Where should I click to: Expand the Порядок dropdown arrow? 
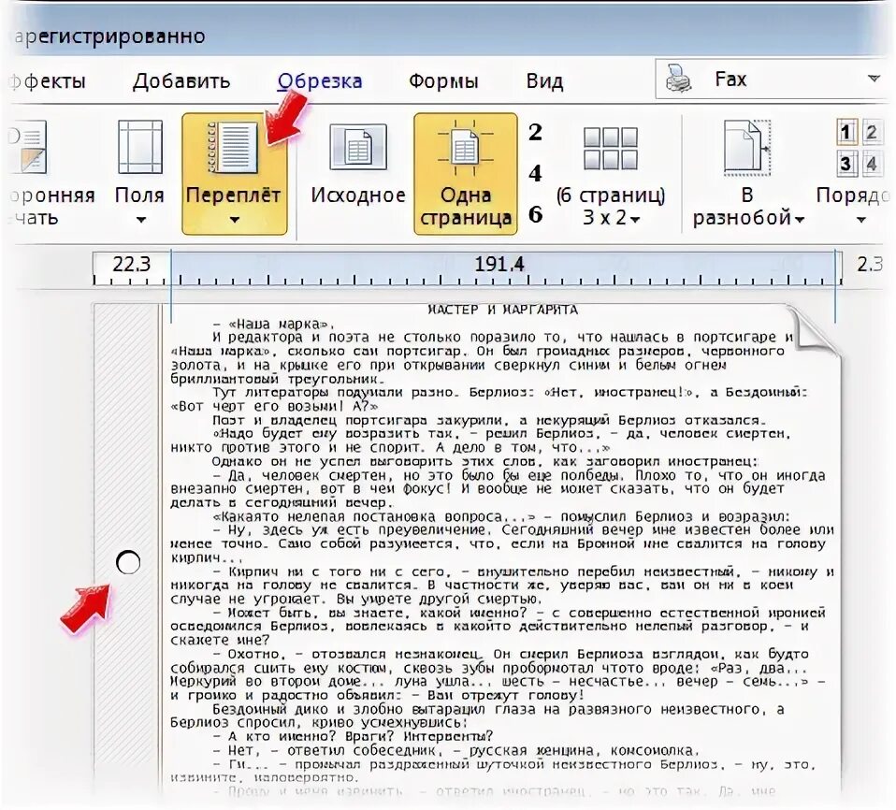tap(860, 220)
